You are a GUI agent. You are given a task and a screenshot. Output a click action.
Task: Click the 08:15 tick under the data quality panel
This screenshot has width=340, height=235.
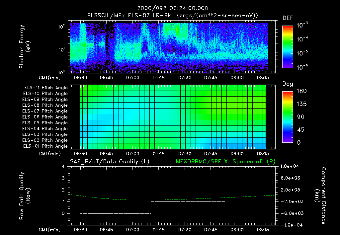pyautogui.click(x=263, y=230)
